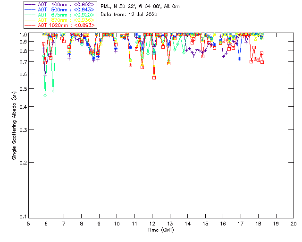Click the blue asterisk dip near hour 17
This screenshot has width=302, height=242.
[x=239, y=59]
